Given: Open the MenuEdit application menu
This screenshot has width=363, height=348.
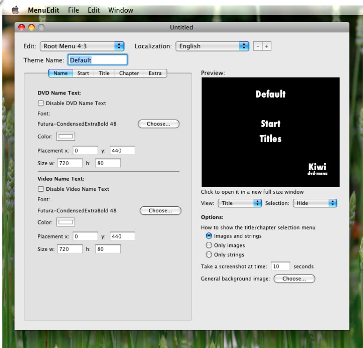Looking at the screenshot, I should click(44, 10).
